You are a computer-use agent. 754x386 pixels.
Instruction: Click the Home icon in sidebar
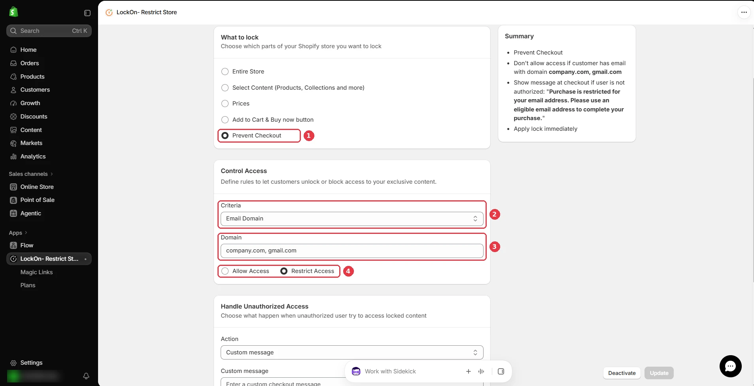13,50
